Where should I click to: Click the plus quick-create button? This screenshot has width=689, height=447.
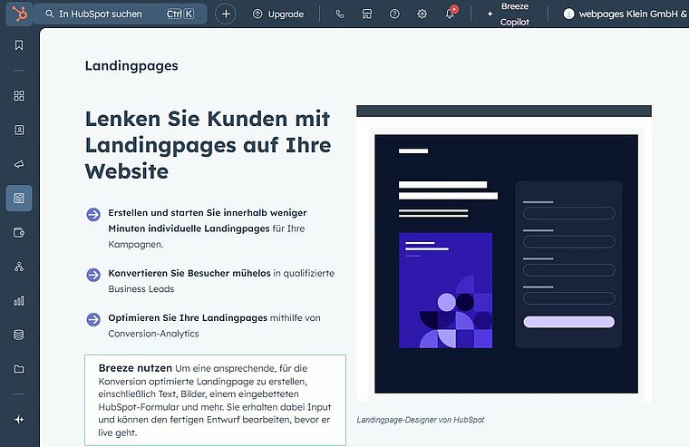(x=226, y=15)
